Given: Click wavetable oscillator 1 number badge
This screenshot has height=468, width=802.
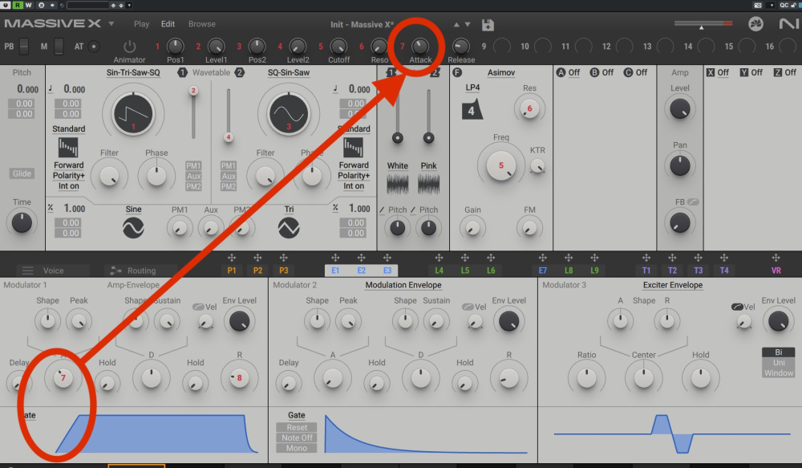Looking at the screenshot, I should coord(182,72).
